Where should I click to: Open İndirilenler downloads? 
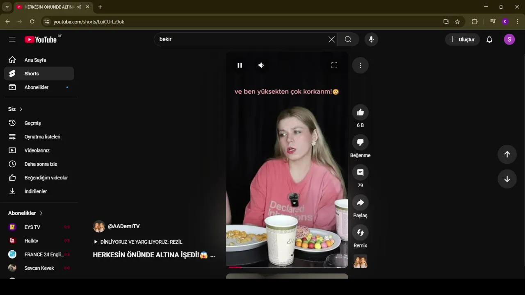point(39,191)
